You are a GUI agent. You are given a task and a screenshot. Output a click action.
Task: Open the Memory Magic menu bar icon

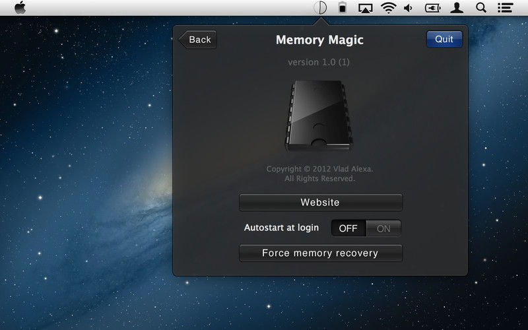point(320,7)
